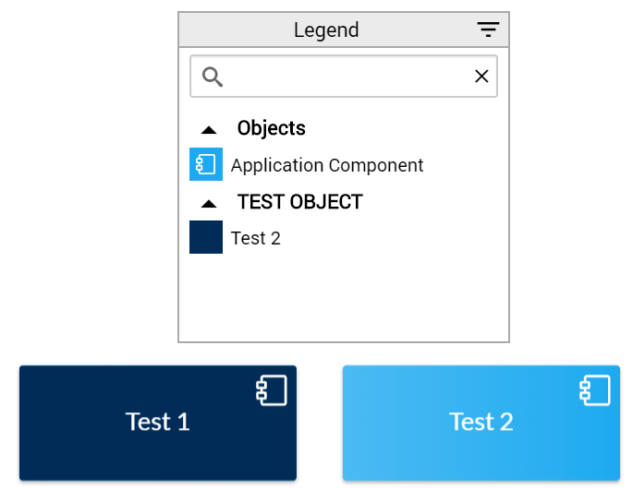Collapse the Objects group arrow
This screenshot has width=633, height=488.
click(209, 130)
